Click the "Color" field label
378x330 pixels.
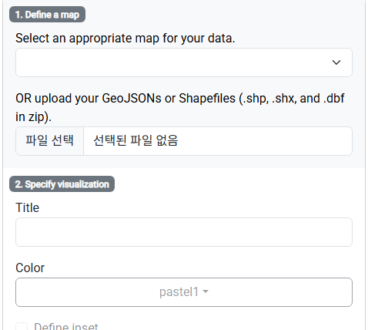point(30,268)
